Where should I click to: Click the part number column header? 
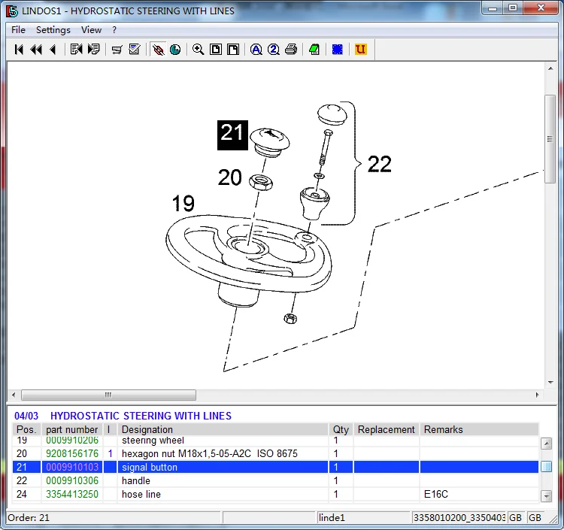coord(71,430)
